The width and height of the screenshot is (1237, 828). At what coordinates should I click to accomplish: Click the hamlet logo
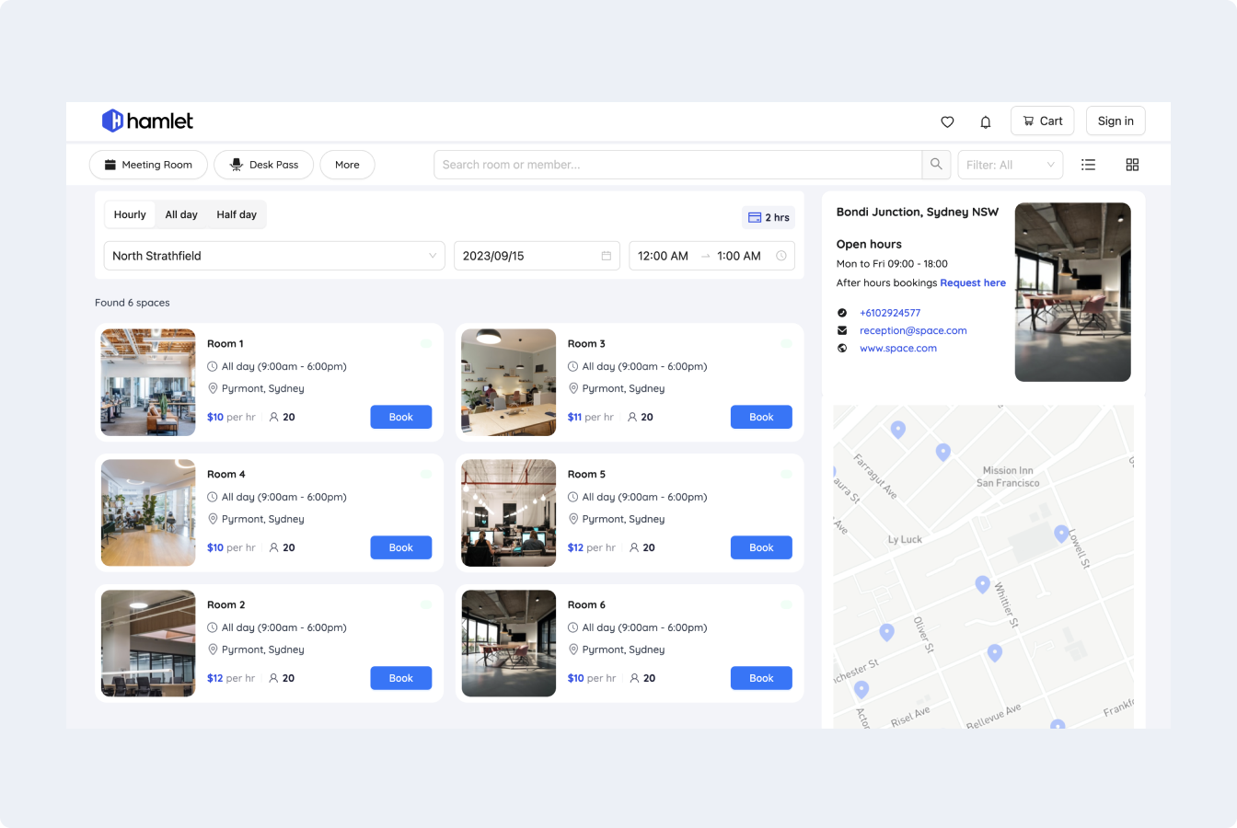[x=147, y=121]
